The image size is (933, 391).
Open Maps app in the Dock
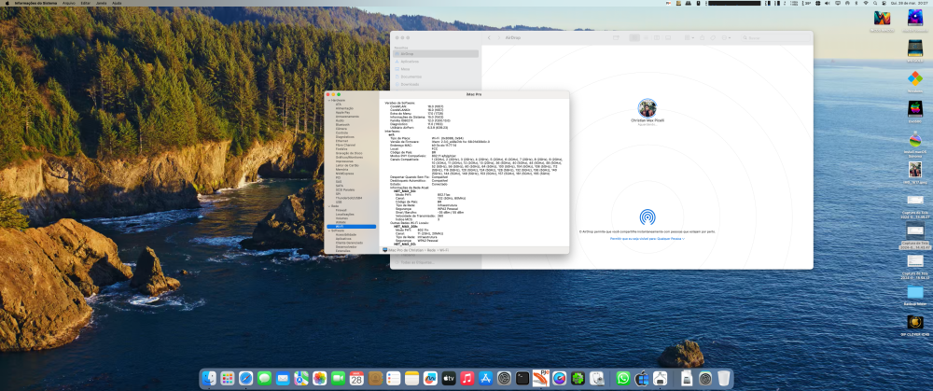click(301, 378)
